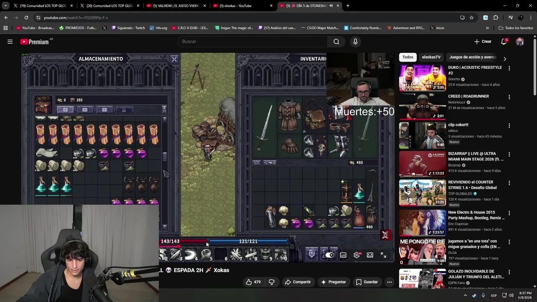The width and height of the screenshot is (537, 302).
Task: Open options for CREED ROADRUNNER video
Action: click(x=509, y=97)
